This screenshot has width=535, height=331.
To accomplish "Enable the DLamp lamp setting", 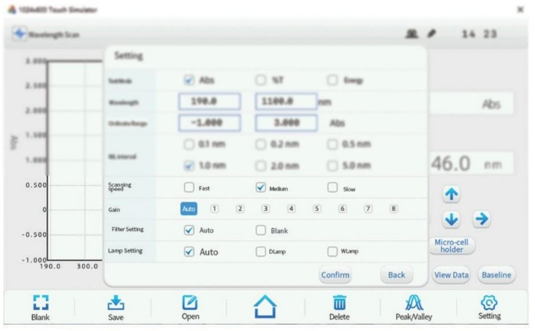I will (x=261, y=252).
